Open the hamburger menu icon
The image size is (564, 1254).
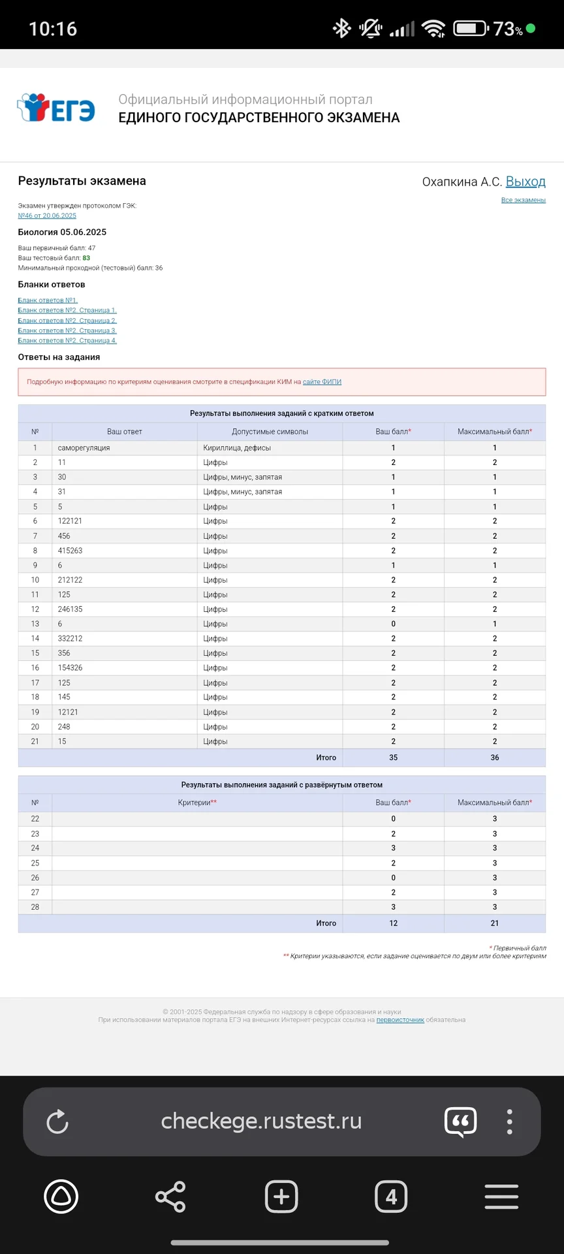tap(501, 1197)
